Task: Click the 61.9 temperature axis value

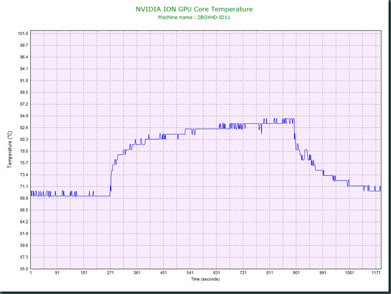Action: [x=24, y=234]
